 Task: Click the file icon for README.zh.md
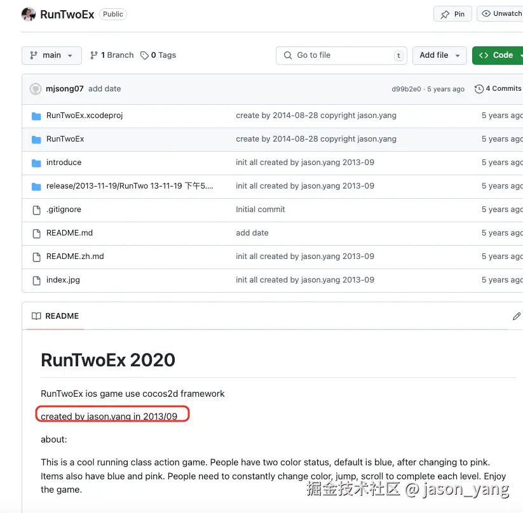coord(36,257)
